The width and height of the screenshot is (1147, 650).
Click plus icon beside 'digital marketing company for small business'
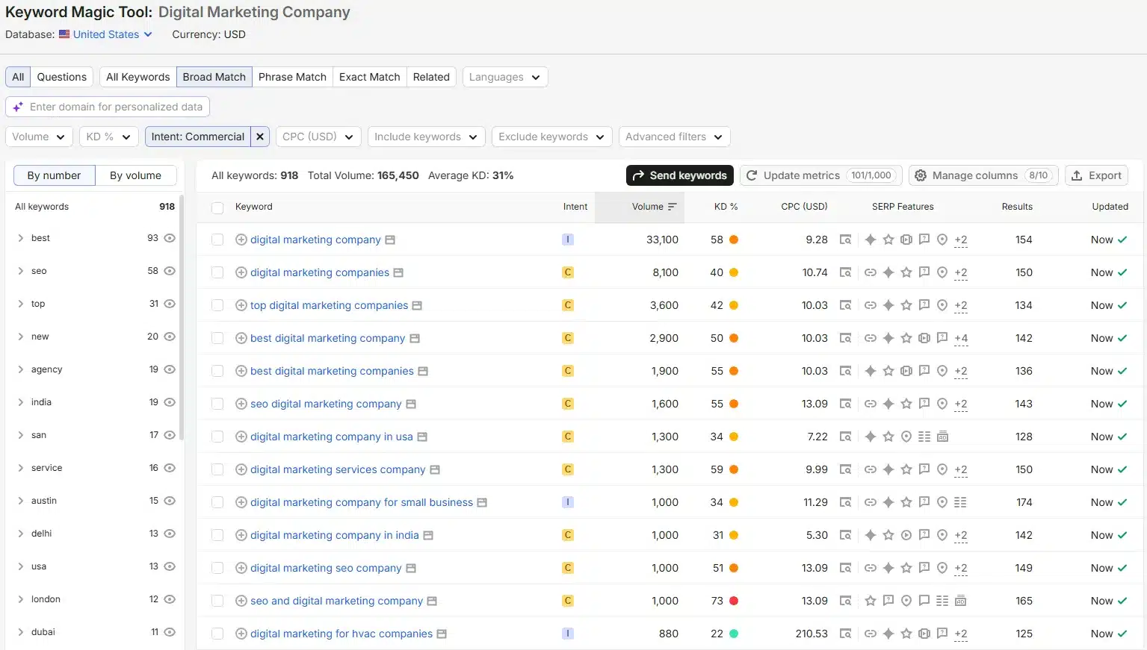(x=241, y=502)
